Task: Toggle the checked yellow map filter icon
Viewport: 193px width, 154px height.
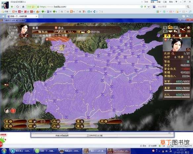Action: pos(170,27)
